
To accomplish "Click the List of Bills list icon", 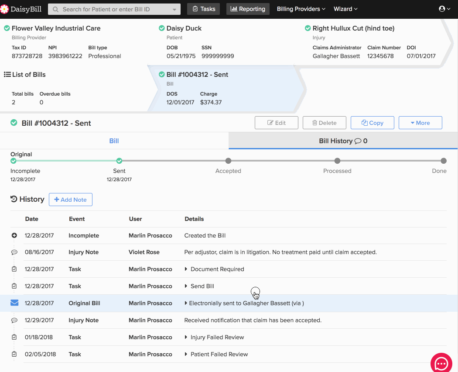I will 7,75.
